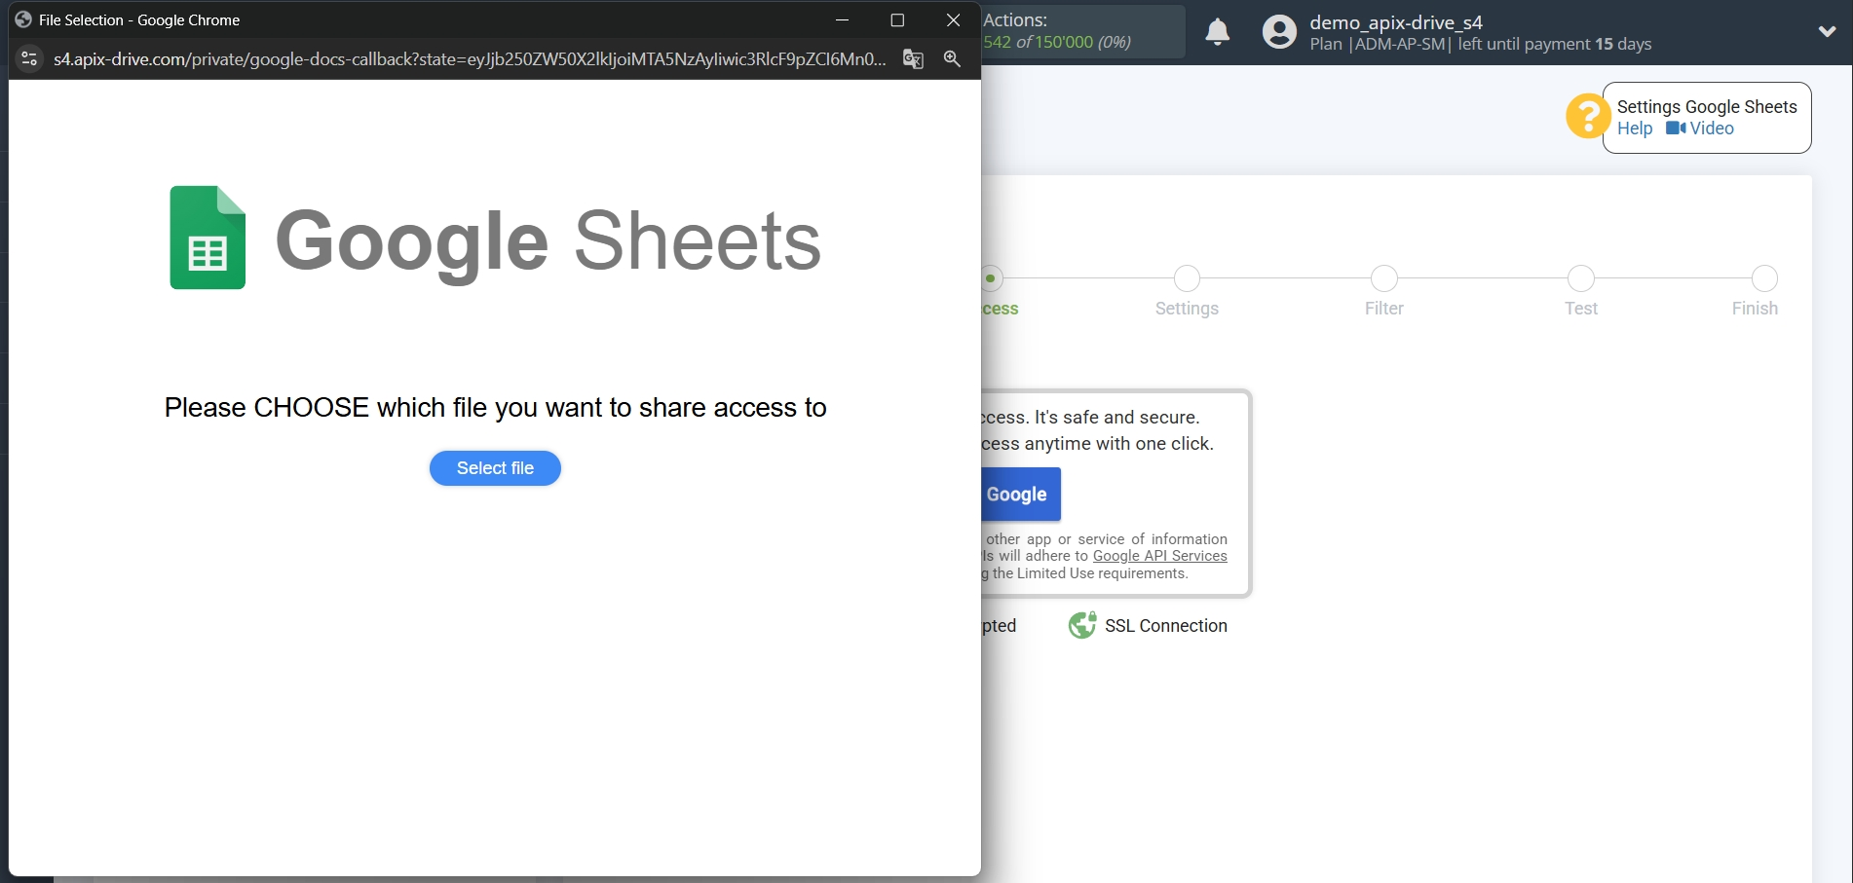Click the blue Google sign-in button
This screenshot has width=1853, height=883.
(1017, 494)
